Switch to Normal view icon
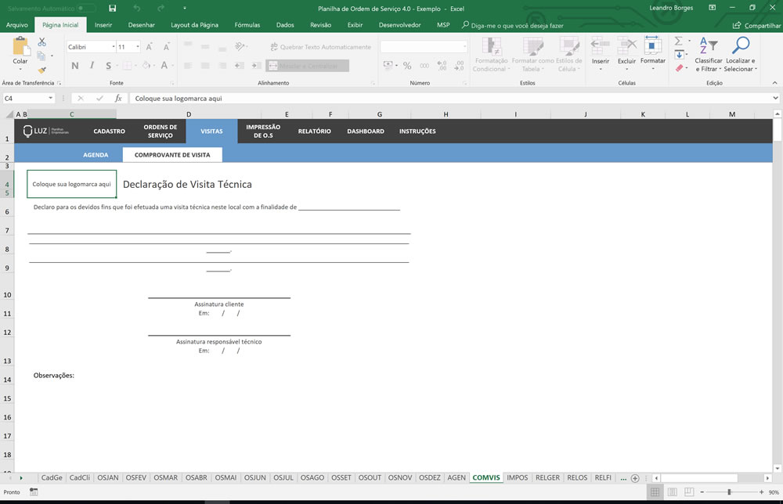 pos(655,492)
